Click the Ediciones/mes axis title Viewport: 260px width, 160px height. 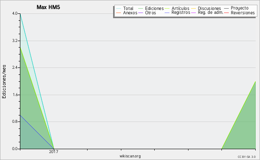pyautogui.click(x=4, y=82)
